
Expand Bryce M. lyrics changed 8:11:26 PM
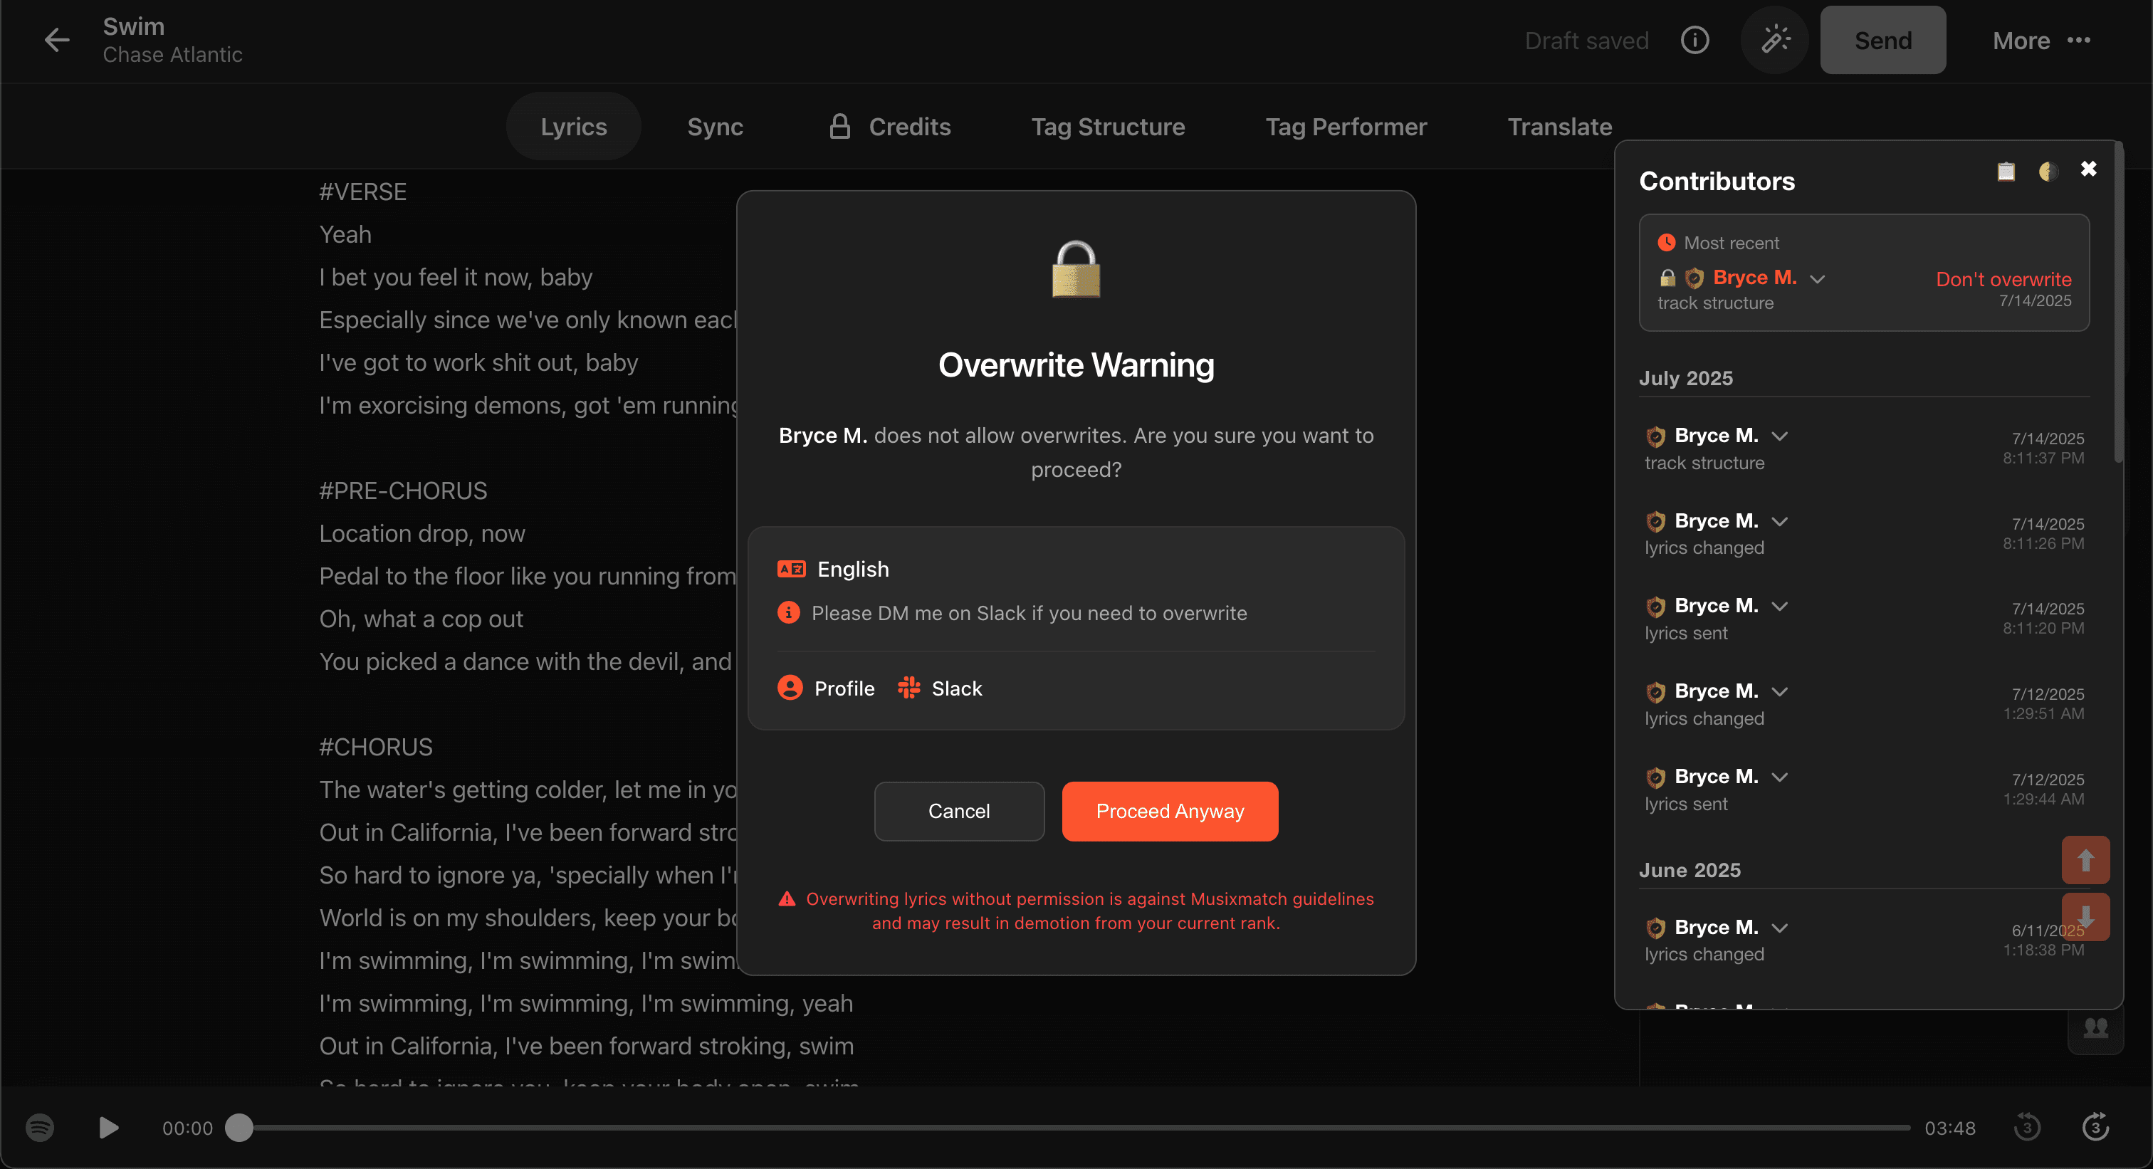click(x=1779, y=521)
